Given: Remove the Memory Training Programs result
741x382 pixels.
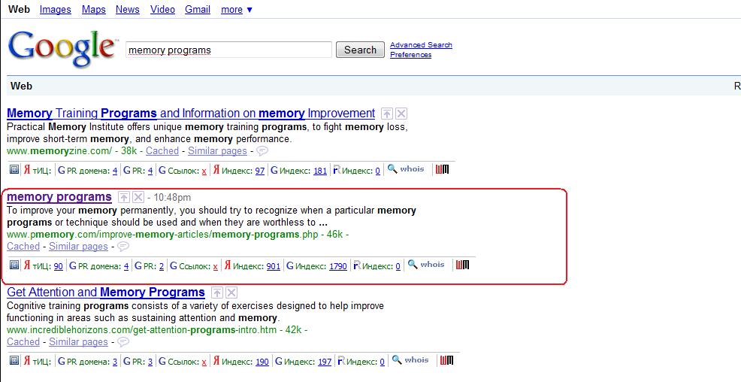Looking at the screenshot, I should [x=401, y=114].
